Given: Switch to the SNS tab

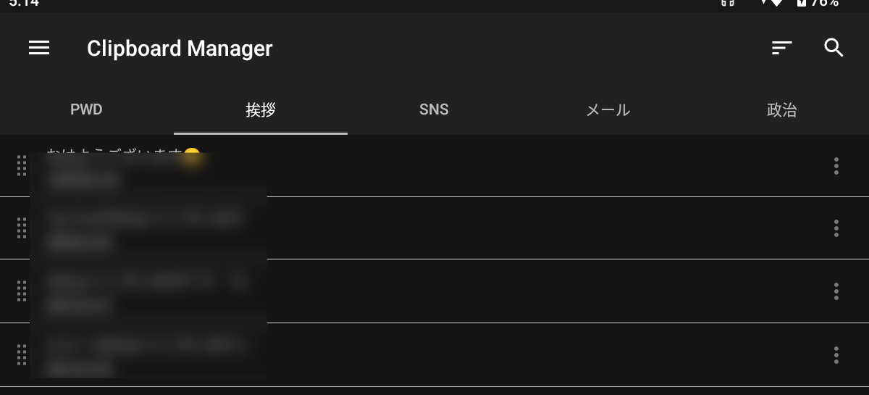Looking at the screenshot, I should pyautogui.click(x=434, y=110).
